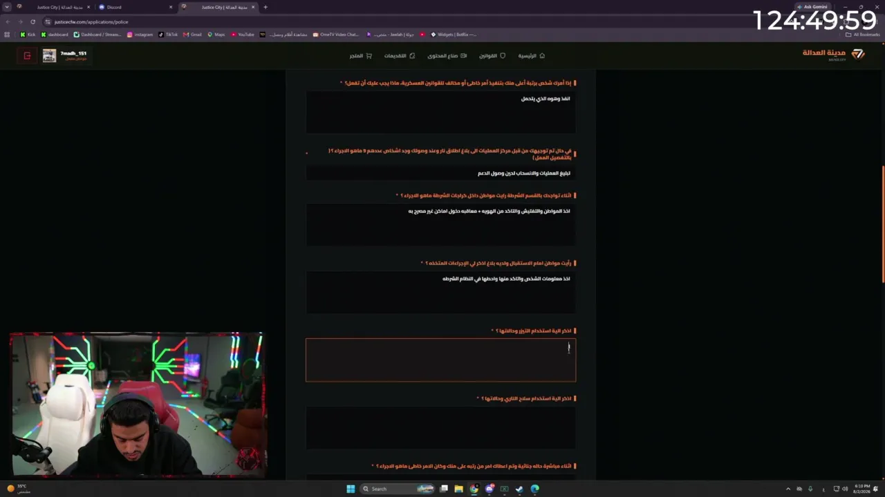Open Task View from the taskbar

444,489
